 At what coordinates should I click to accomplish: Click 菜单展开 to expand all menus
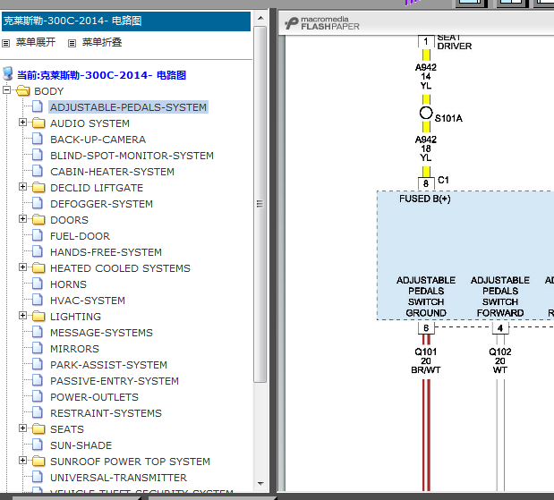[x=36, y=43]
